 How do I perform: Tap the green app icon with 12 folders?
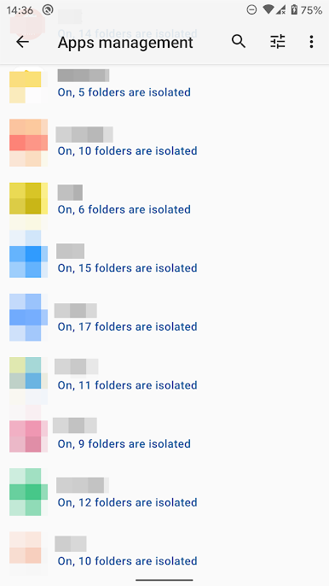click(x=28, y=492)
